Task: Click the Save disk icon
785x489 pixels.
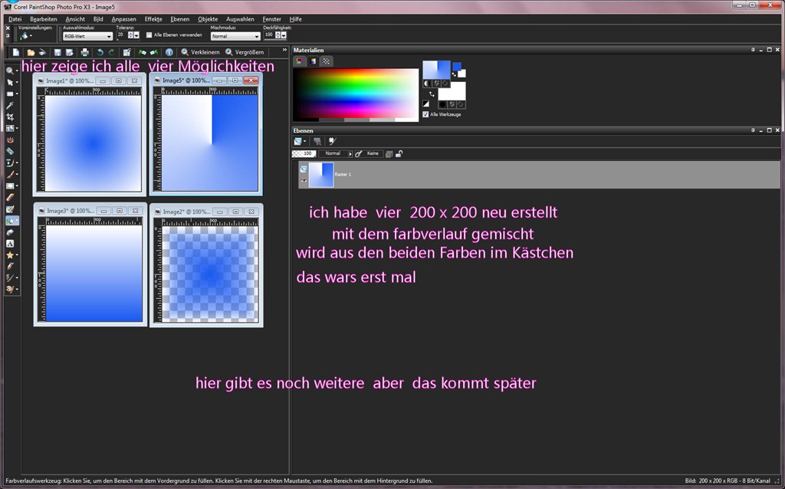Action: click(57, 52)
